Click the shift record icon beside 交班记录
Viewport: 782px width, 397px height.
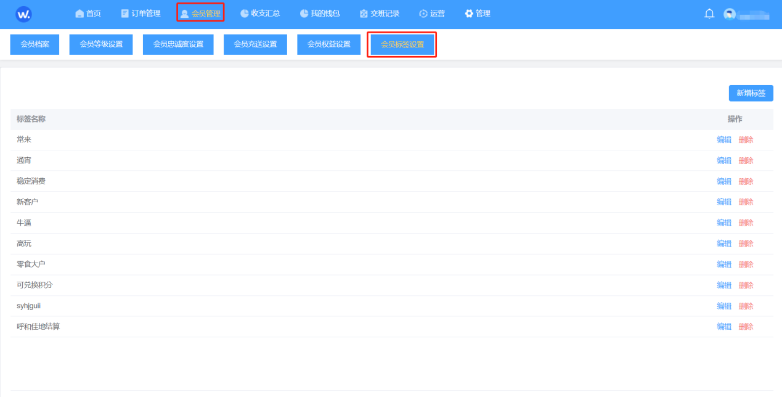tap(364, 14)
